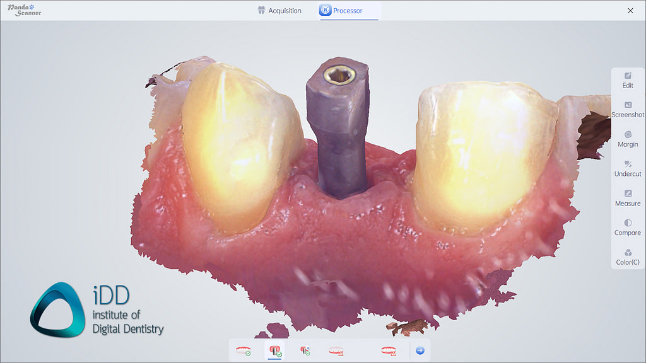Select the highlighted implant scanbody scan

pyautogui.click(x=274, y=350)
